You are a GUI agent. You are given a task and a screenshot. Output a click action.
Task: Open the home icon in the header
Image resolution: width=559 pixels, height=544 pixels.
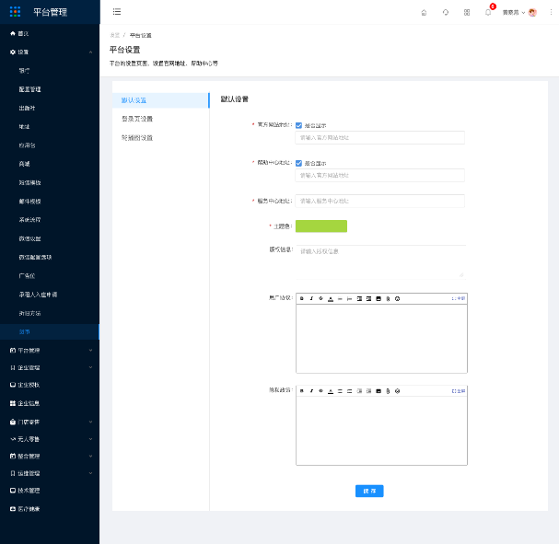pos(424,13)
